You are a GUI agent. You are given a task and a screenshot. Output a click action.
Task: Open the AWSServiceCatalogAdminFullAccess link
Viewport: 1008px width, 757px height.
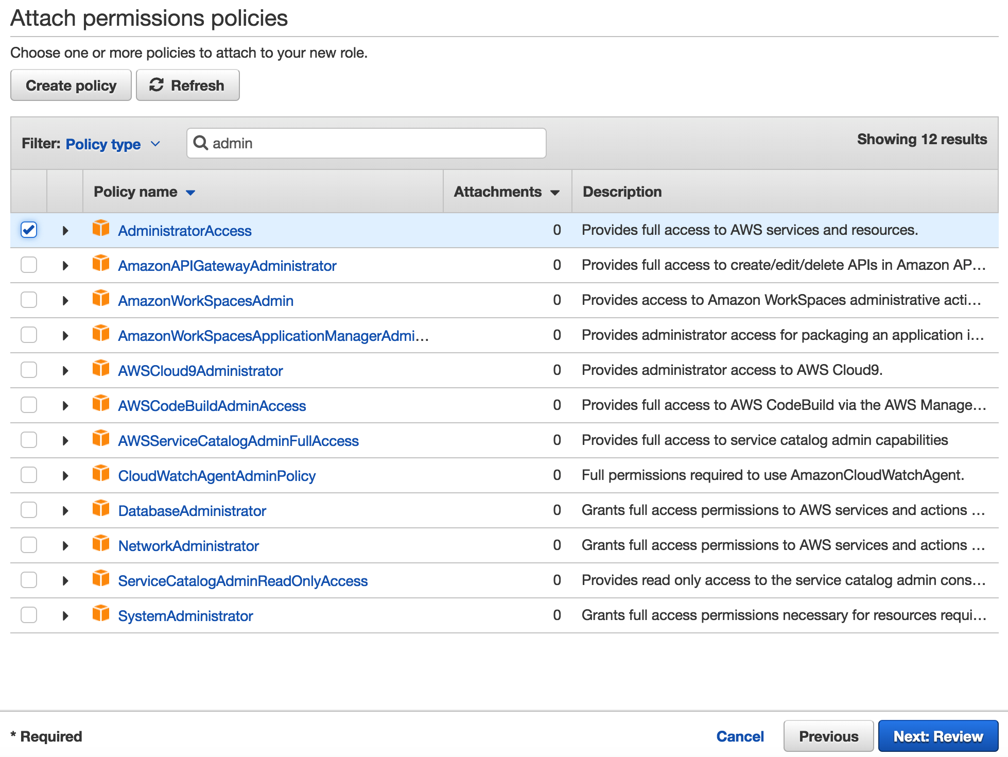pyautogui.click(x=238, y=441)
